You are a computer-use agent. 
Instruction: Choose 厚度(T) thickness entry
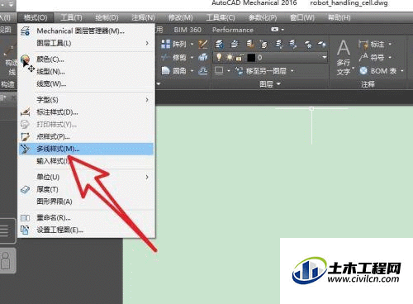pyautogui.click(x=86, y=189)
